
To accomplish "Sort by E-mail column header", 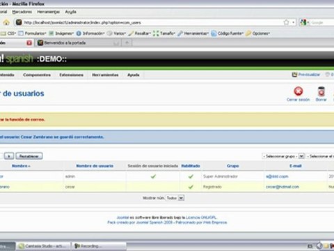I will point(296,166).
